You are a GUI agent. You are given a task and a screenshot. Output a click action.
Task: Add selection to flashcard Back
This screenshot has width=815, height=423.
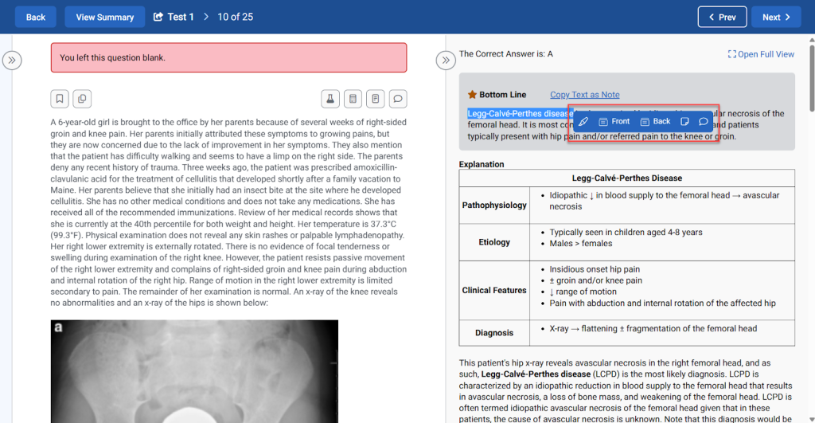pos(655,122)
